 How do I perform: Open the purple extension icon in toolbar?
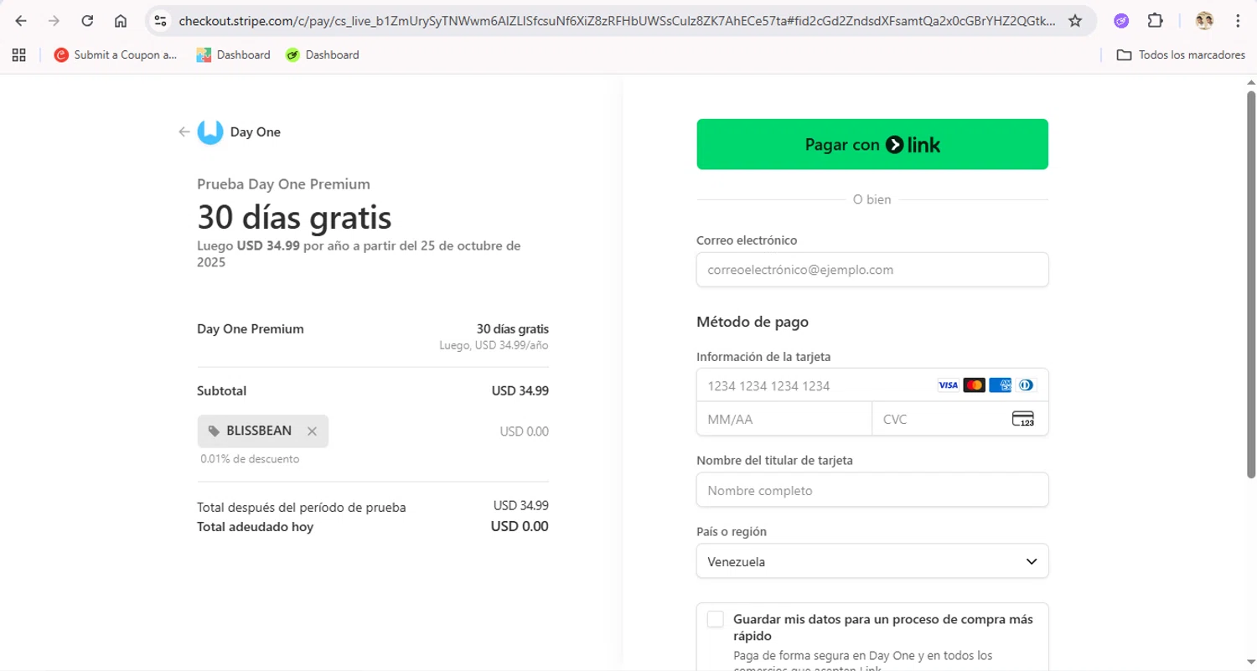click(x=1121, y=21)
